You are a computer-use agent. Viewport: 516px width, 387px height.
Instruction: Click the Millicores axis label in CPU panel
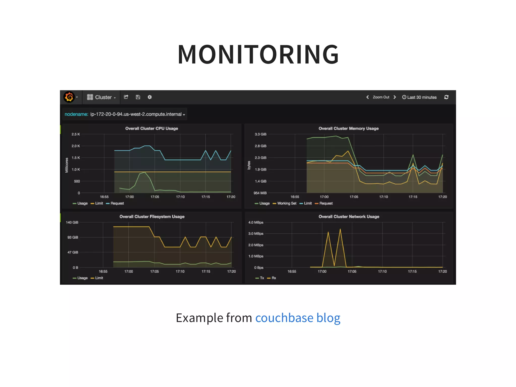click(x=67, y=165)
